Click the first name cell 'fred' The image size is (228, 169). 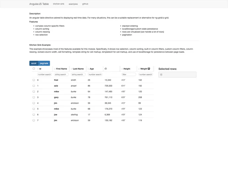point(56,80)
